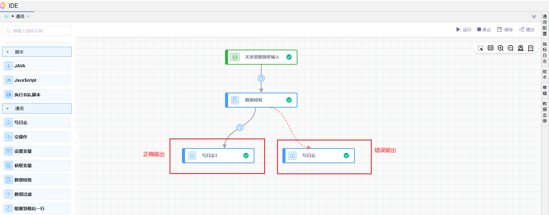Screen dimensions: 549x215
Task: Collapse the 通用 component group
Action: click(8, 109)
